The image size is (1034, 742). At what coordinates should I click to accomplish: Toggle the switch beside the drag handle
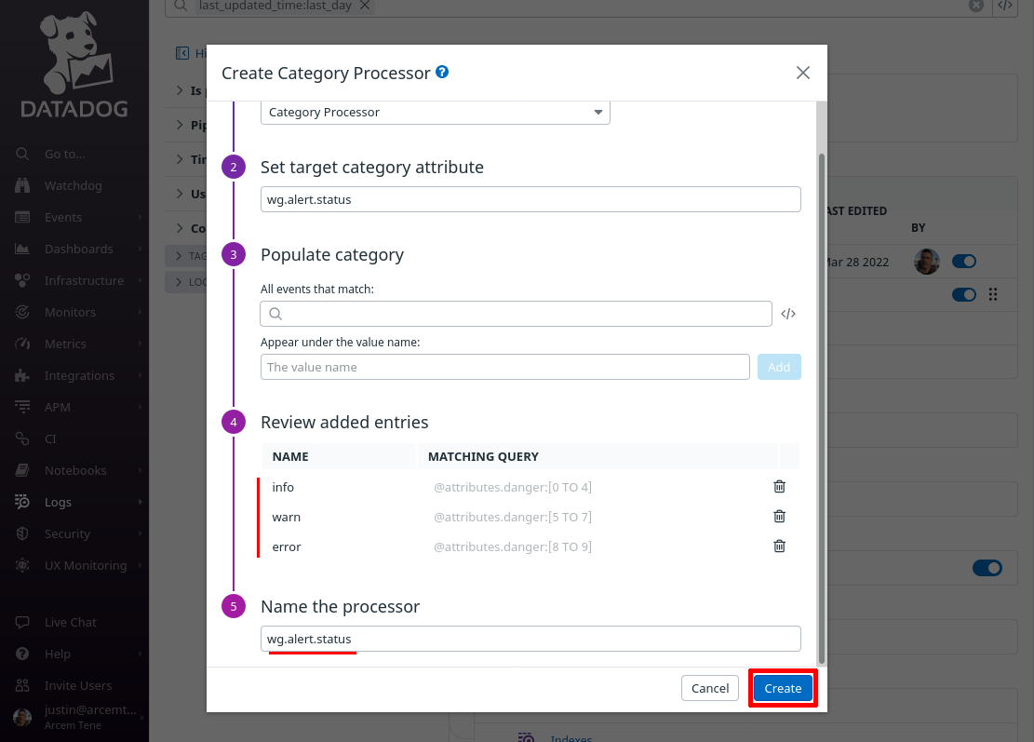963,294
